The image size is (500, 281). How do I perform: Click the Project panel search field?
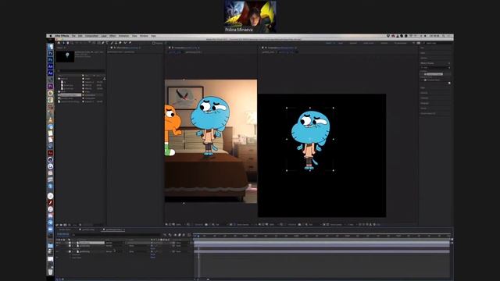pyautogui.click(x=81, y=71)
